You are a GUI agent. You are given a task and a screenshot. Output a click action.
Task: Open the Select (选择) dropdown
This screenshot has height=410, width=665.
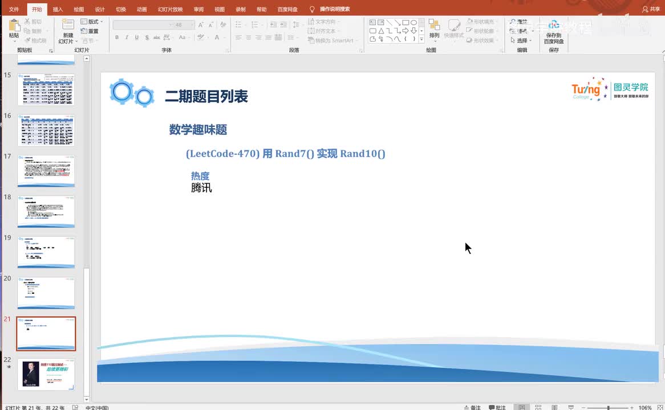[x=521, y=40]
